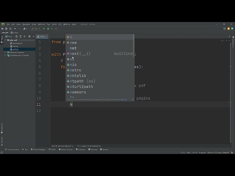Click the Collapse All icon in Project panel
235x176 pixels.
click(25, 37)
